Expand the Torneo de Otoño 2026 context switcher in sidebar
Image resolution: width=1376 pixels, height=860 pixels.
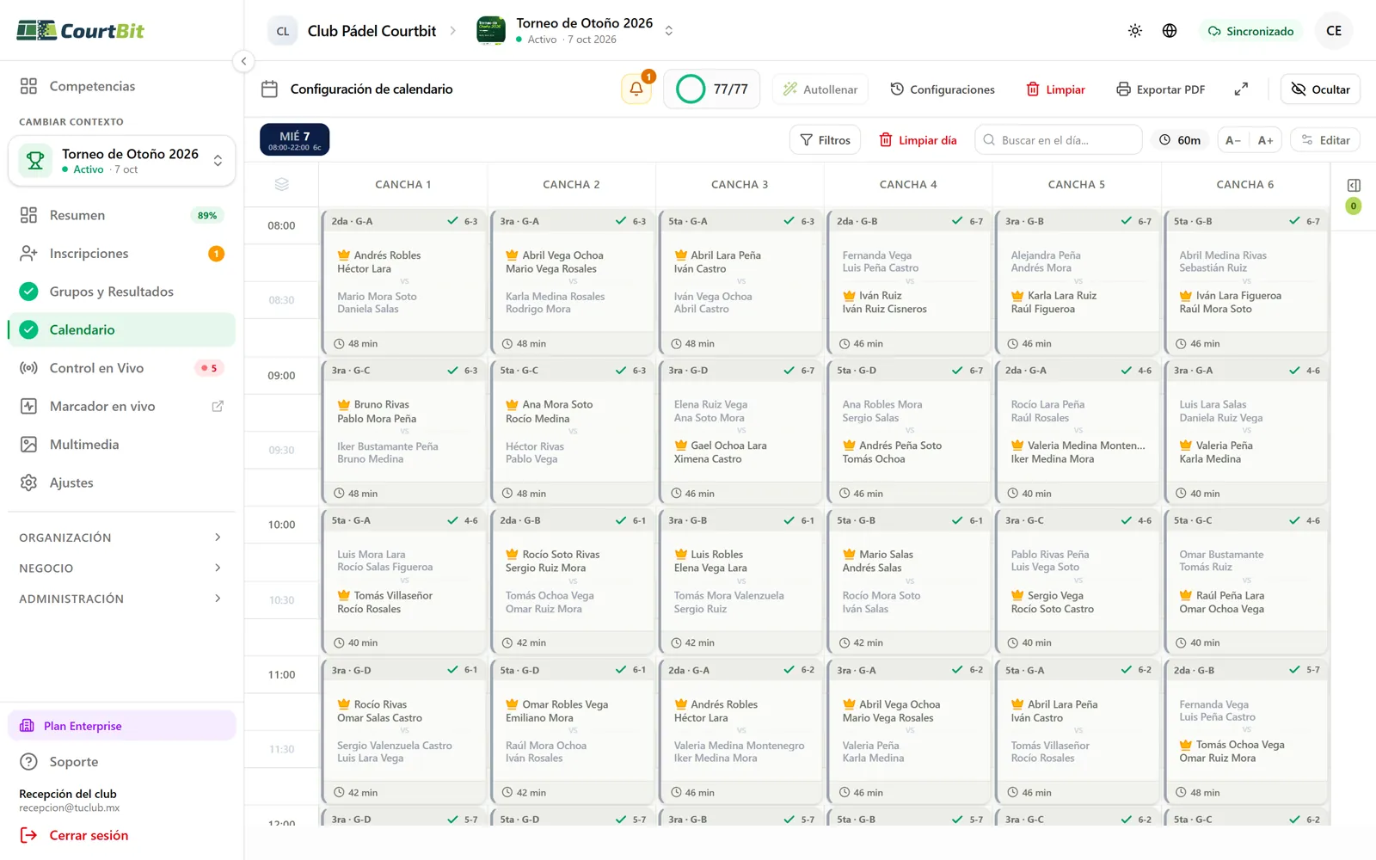click(122, 161)
